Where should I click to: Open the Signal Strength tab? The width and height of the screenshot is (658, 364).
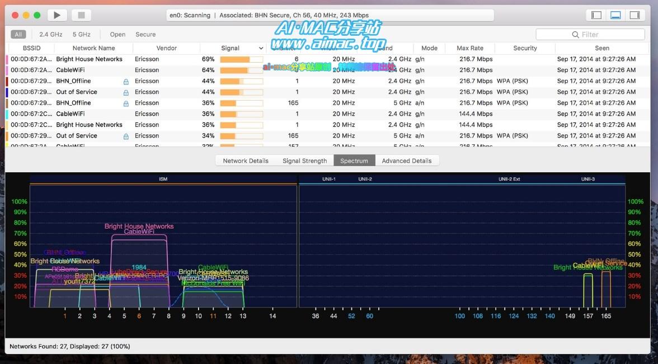point(304,160)
